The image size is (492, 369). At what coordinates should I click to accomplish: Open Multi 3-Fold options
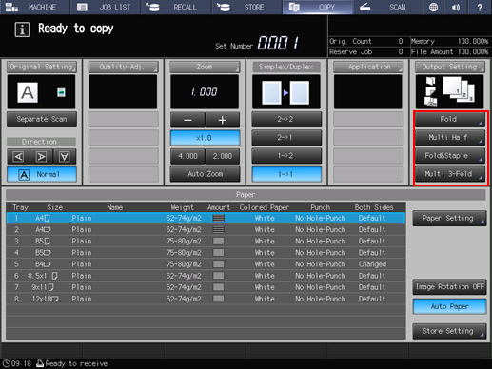coord(450,174)
